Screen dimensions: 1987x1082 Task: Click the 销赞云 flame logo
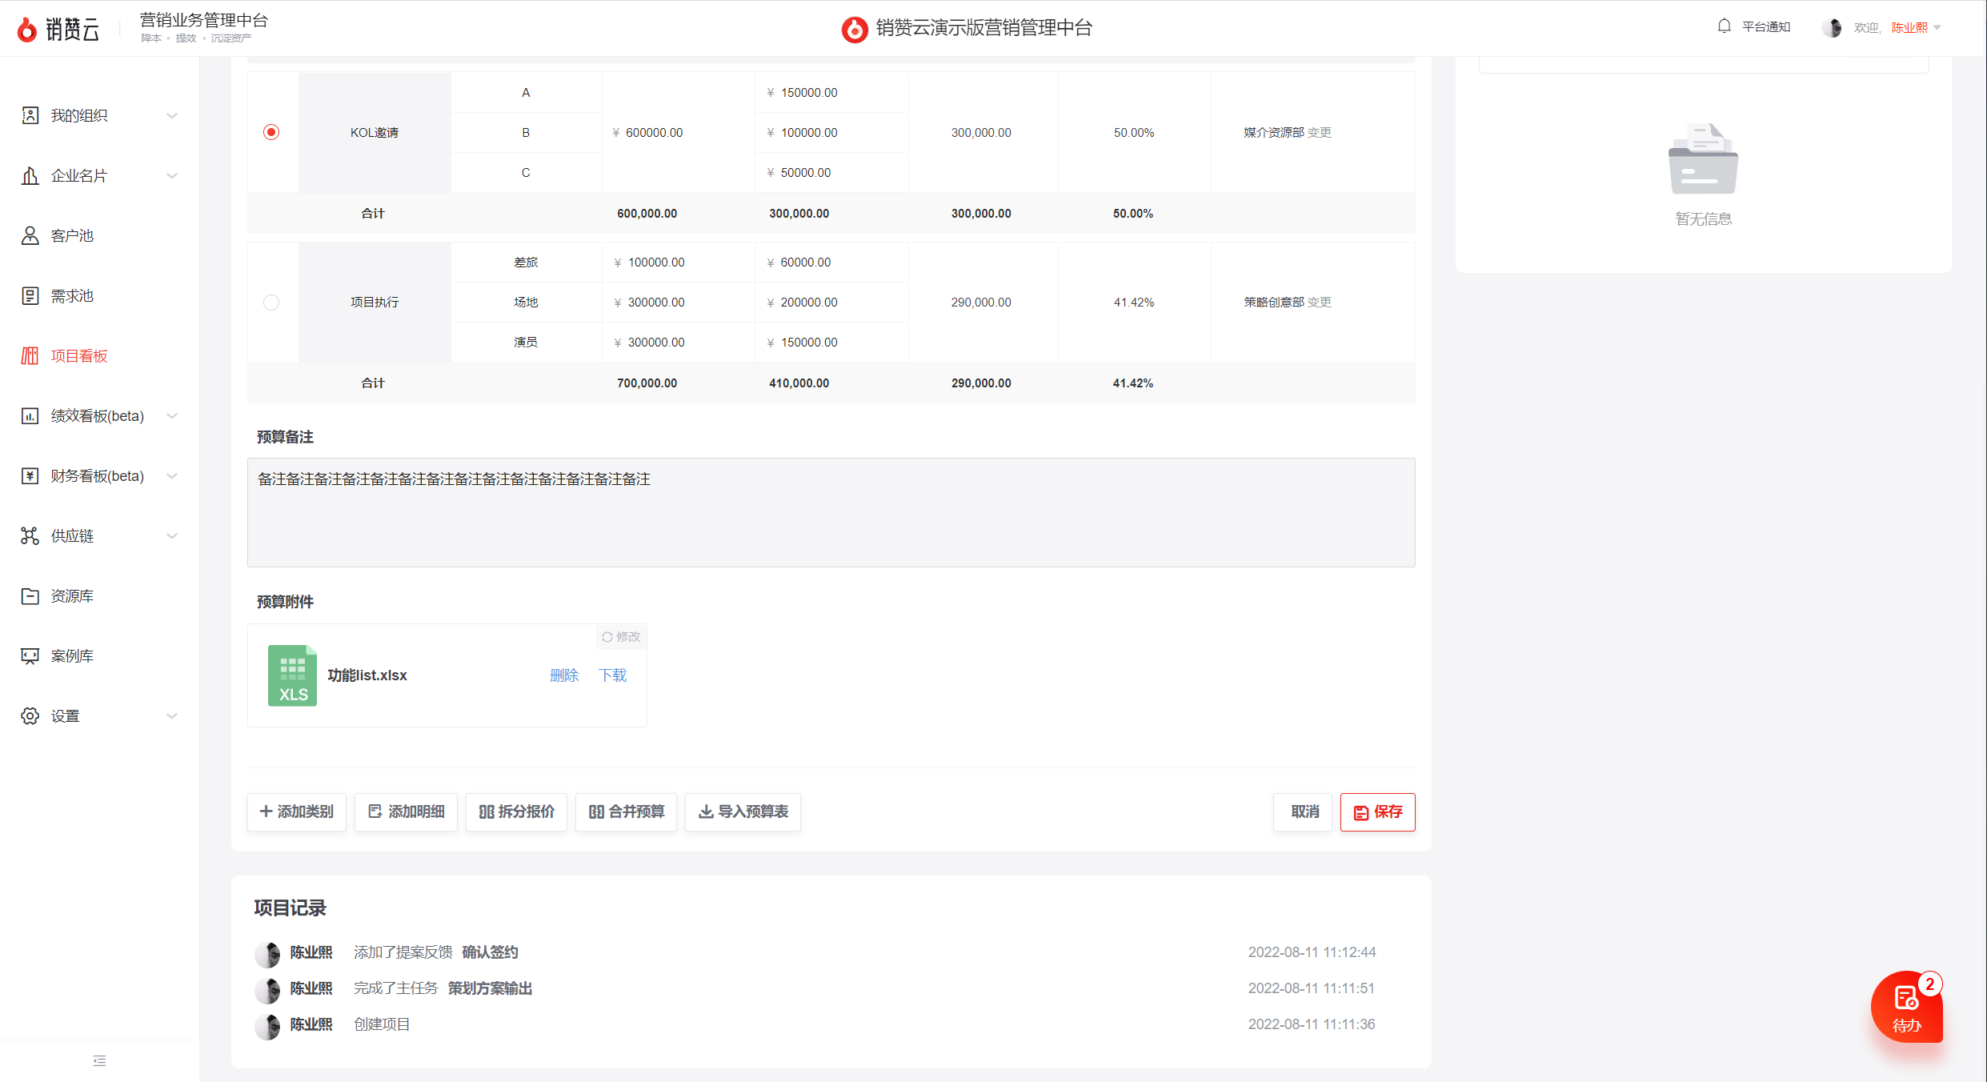click(x=27, y=30)
